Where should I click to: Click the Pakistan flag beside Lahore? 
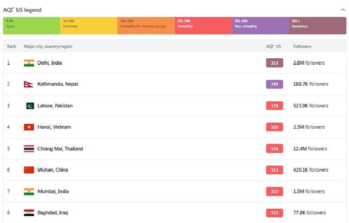click(30, 106)
